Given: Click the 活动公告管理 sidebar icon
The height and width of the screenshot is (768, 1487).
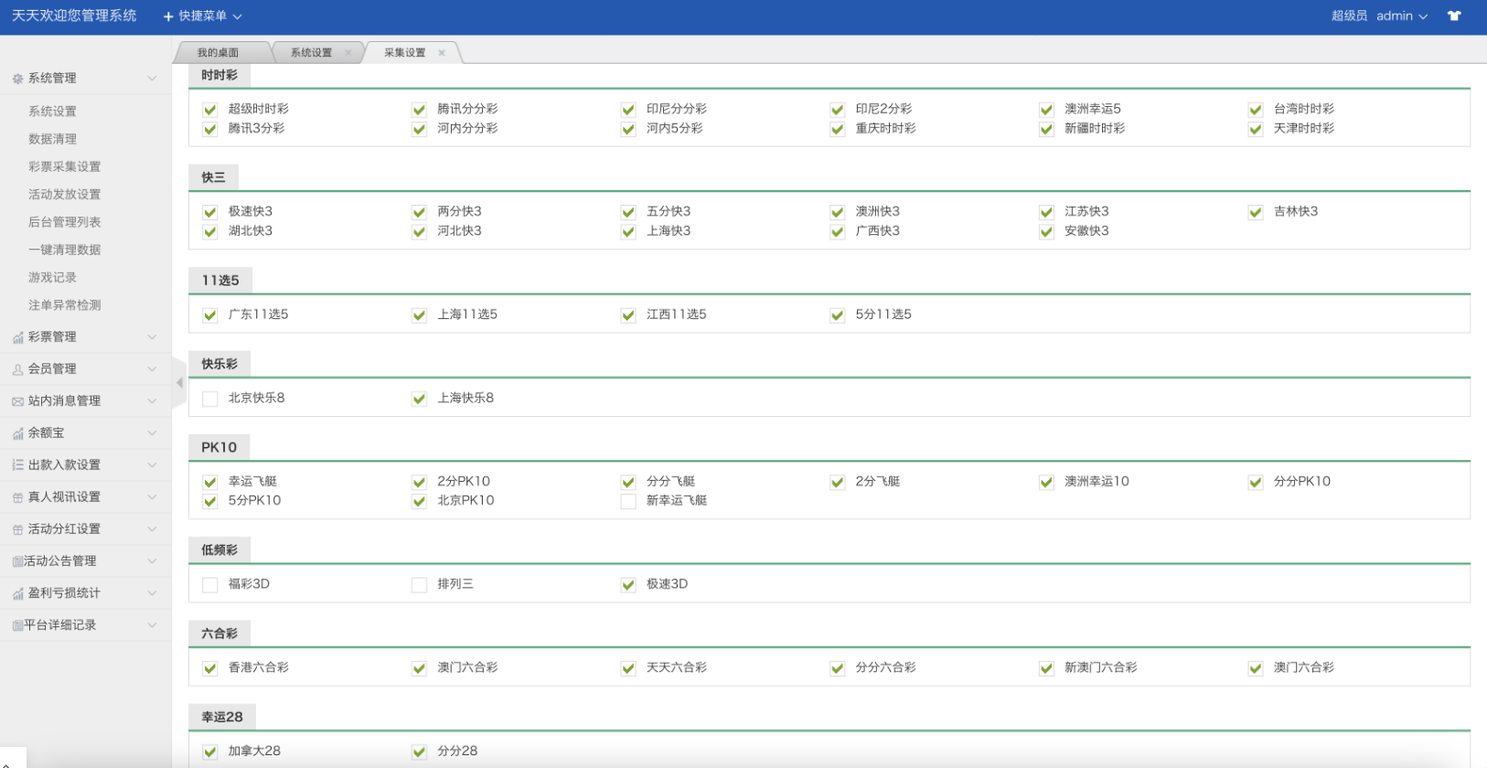Looking at the screenshot, I should click(17, 561).
